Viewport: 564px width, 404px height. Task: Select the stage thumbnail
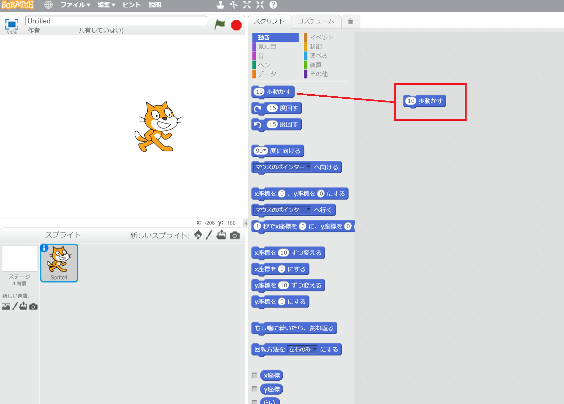coord(20,258)
